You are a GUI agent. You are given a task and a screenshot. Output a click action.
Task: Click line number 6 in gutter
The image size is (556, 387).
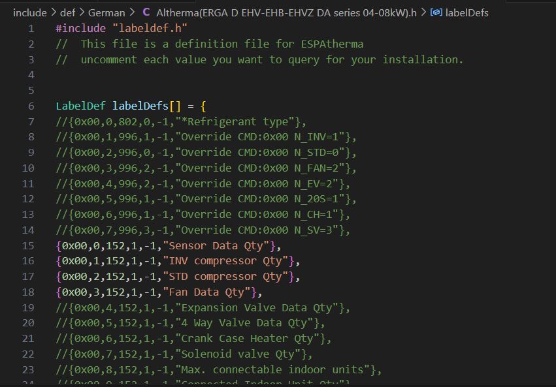point(31,106)
